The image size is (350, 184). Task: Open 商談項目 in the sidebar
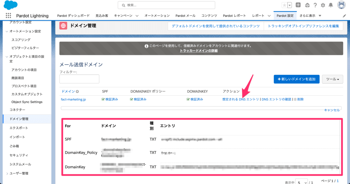pos(18,78)
